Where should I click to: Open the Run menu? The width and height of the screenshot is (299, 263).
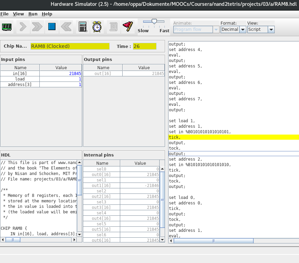click(33, 14)
